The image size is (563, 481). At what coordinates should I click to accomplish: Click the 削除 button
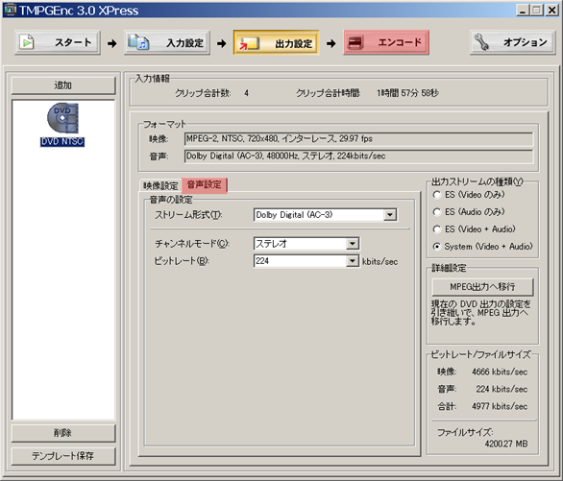click(x=63, y=433)
